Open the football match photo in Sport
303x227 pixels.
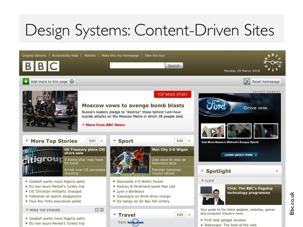coord(130,161)
